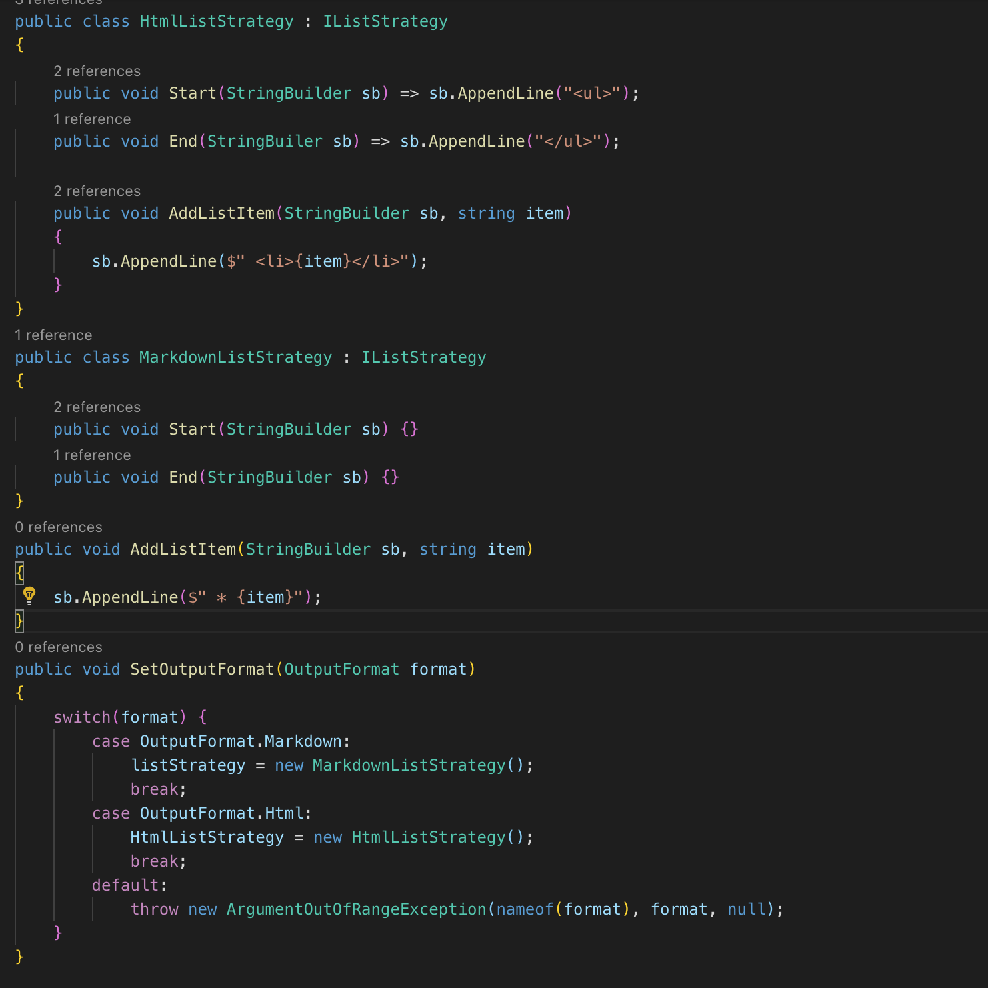Click the string keyword in the HtmlListStrategy AddListItem signature

coord(487,213)
